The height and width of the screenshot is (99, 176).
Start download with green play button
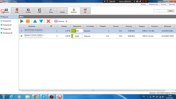(x=22, y=21)
